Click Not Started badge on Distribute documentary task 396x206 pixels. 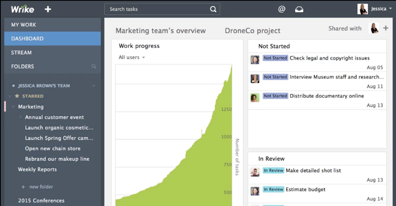click(275, 96)
